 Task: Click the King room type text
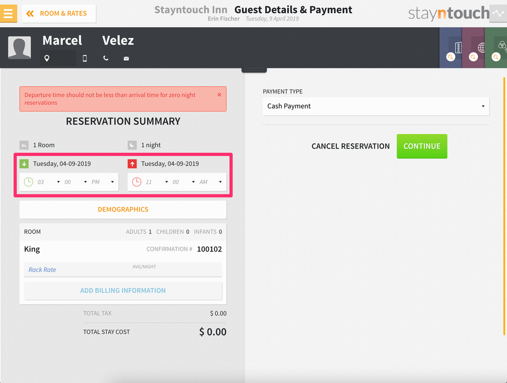pyautogui.click(x=32, y=249)
